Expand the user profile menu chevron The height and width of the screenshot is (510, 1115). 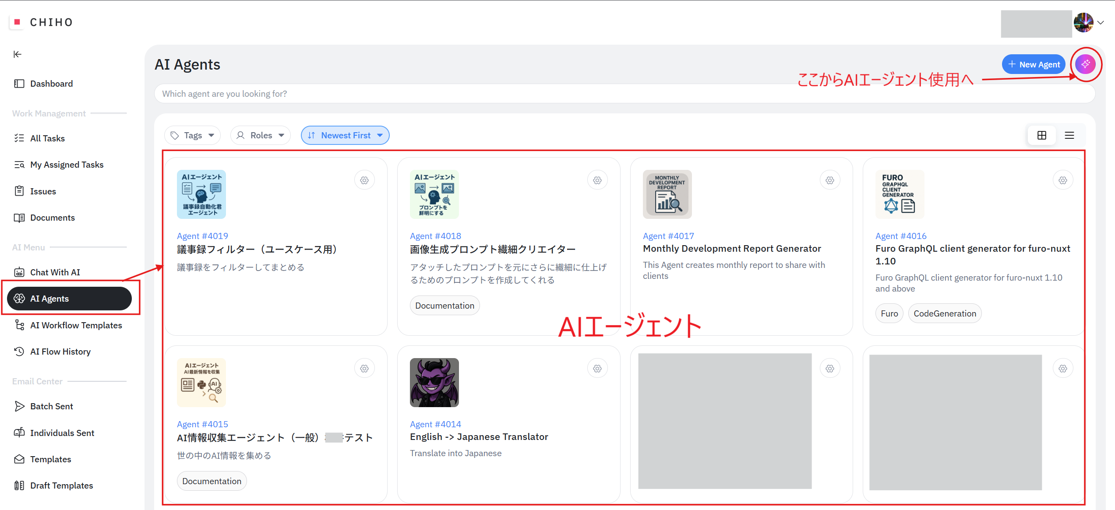[1101, 23]
